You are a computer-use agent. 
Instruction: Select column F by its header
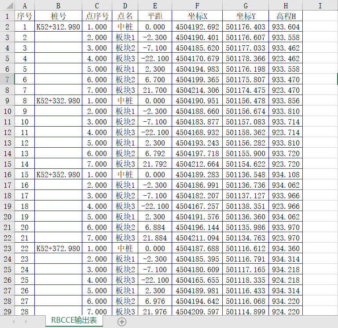point(197,6)
